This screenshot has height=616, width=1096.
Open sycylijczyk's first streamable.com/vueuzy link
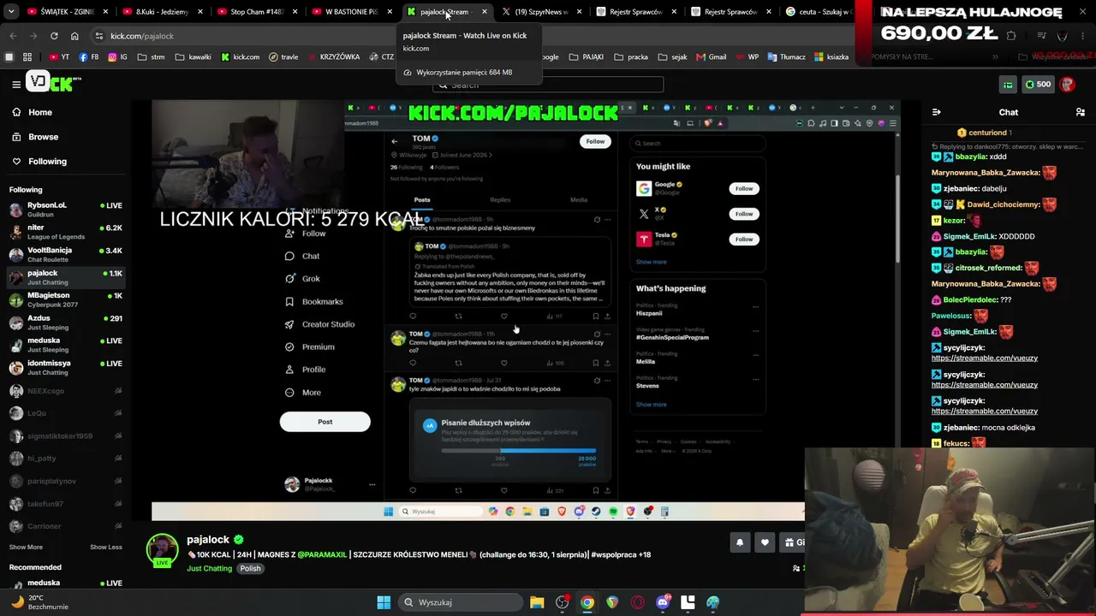[x=985, y=358]
